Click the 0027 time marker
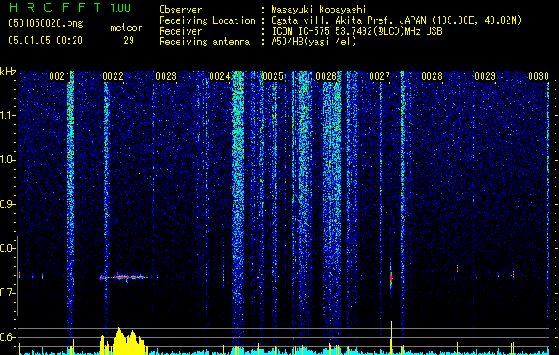Viewport: 559px width, 355px height. coord(379,76)
